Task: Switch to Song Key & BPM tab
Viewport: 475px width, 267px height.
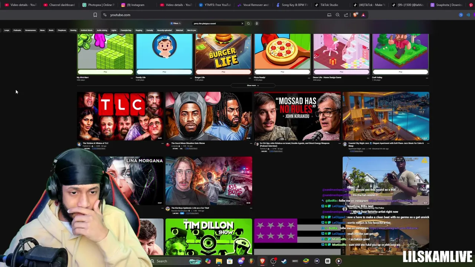Action: pos(292,5)
